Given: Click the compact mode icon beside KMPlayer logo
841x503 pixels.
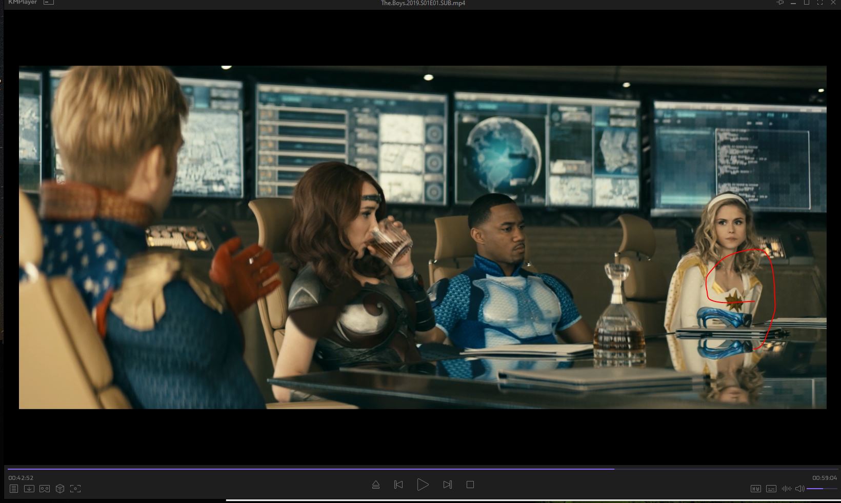Looking at the screenshot, I should tap(49, 3).
